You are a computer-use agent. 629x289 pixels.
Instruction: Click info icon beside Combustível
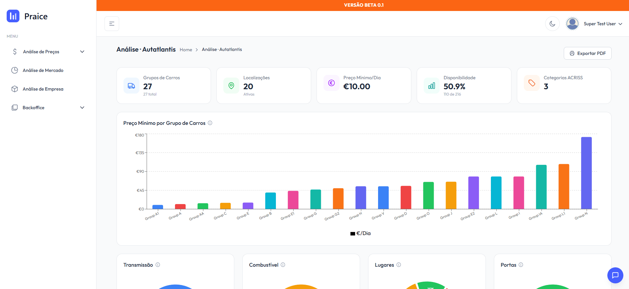(x=283, y=265)
